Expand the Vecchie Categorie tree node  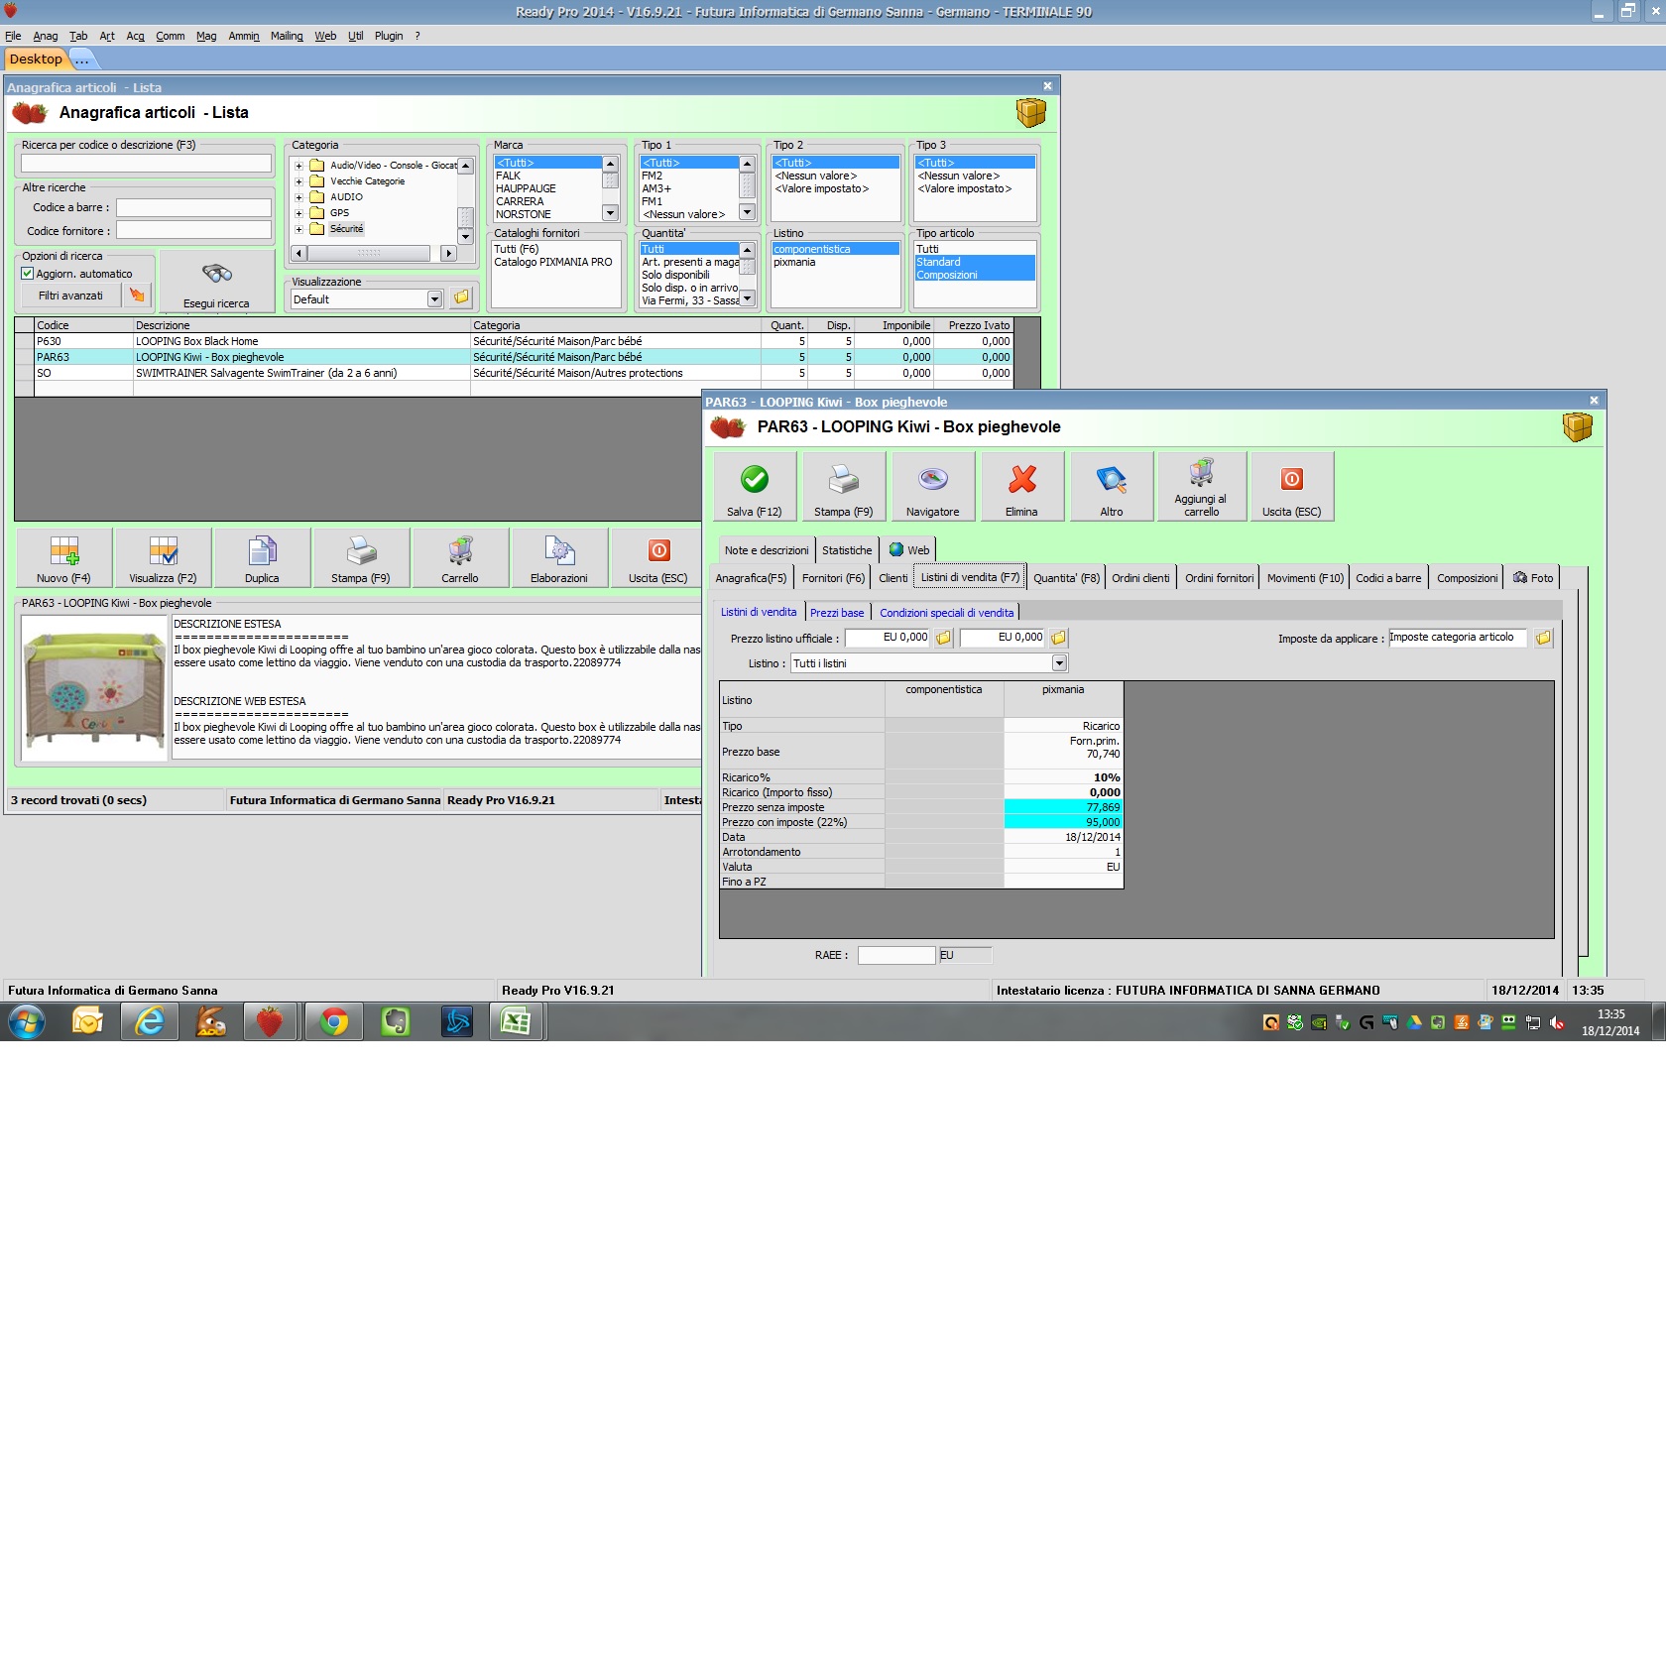click(298, 181)
